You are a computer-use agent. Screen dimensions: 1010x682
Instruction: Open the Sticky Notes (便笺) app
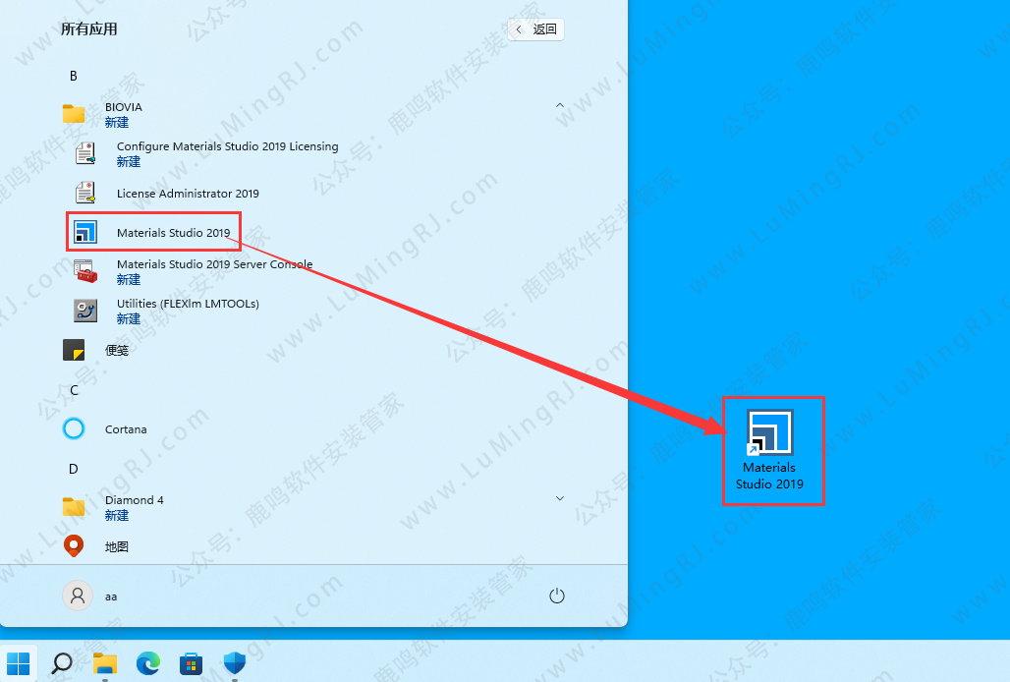pos(116,350)
